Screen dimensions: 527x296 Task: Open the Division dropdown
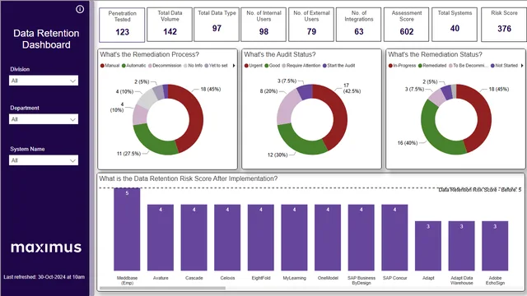(44, 81)
